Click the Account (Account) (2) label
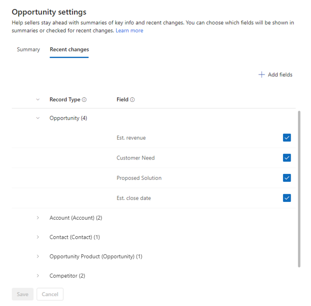Screen dimensions: 311x306 76,218
